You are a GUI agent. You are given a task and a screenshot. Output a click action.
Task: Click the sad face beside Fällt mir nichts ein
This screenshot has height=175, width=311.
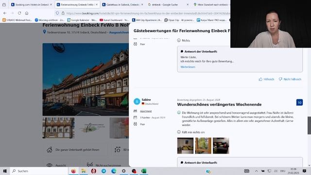(x=179, y=132)
